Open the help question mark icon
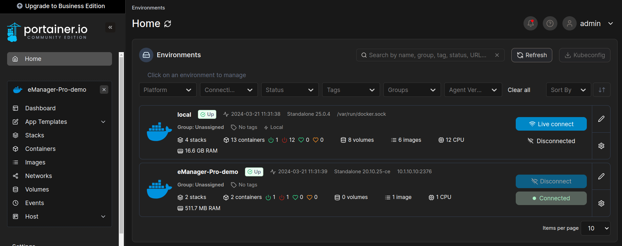Image resolution: width=622 pixels, height=246 pixels. pyautogui.click(x=550, y=23)
